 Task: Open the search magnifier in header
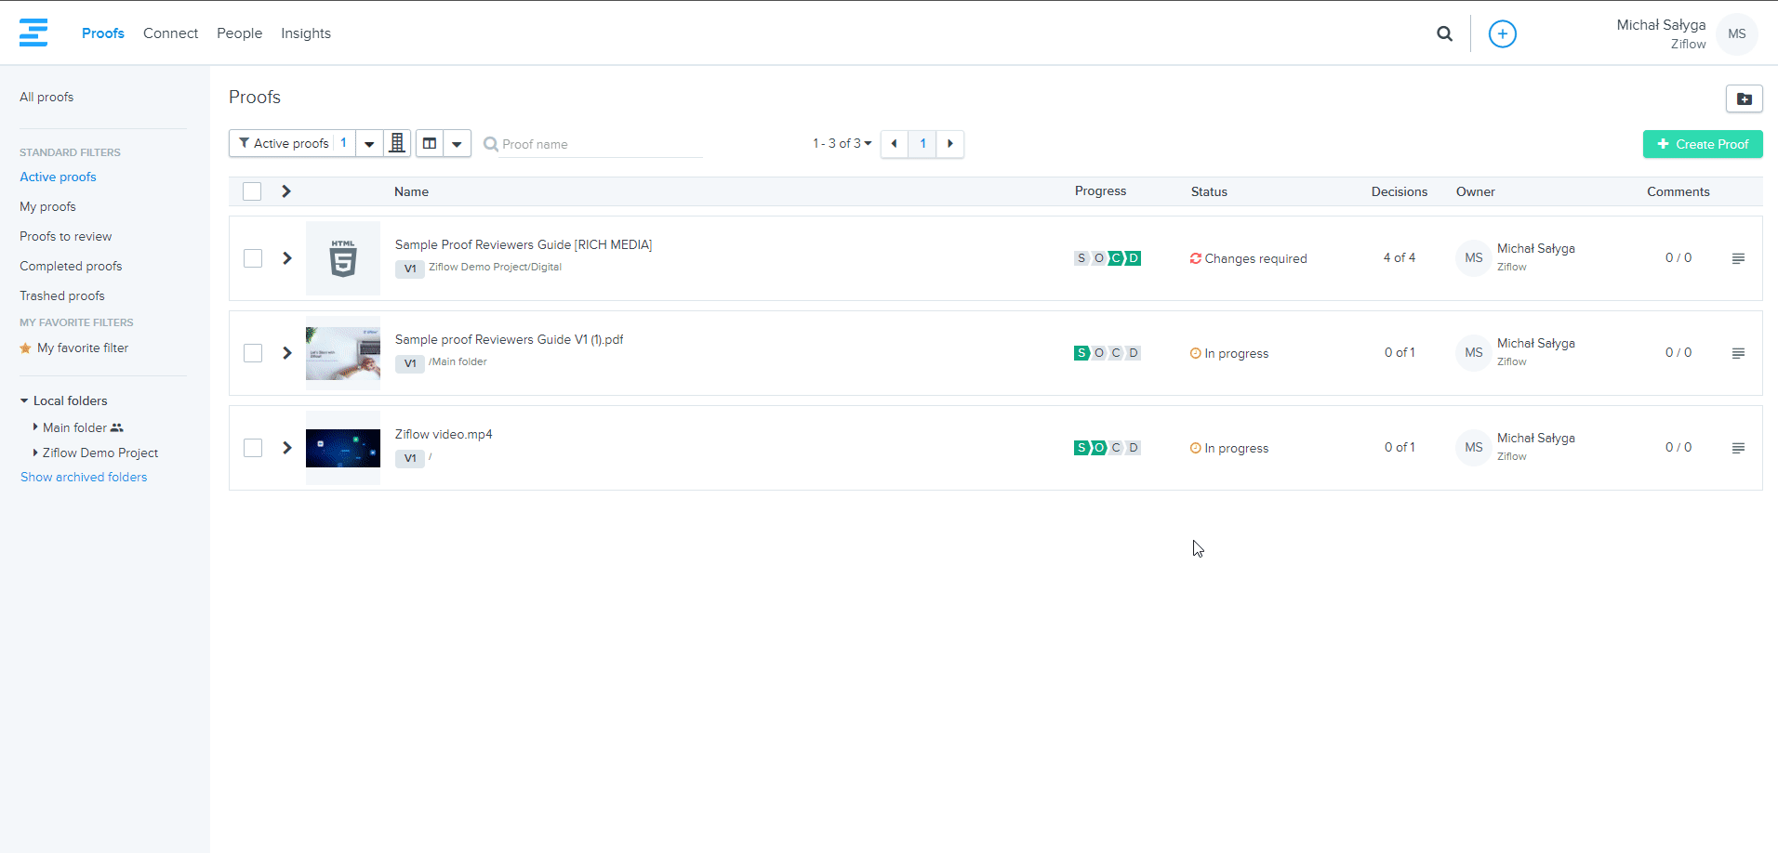point(1444,33)
